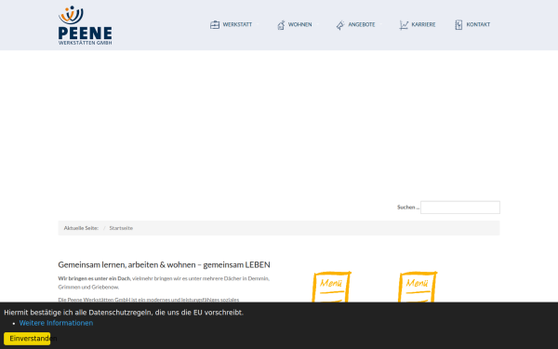This screenshot has width=558, height=349.
Task: Open the Peene Werkstätten logo homepage
Action: [85, 25]
